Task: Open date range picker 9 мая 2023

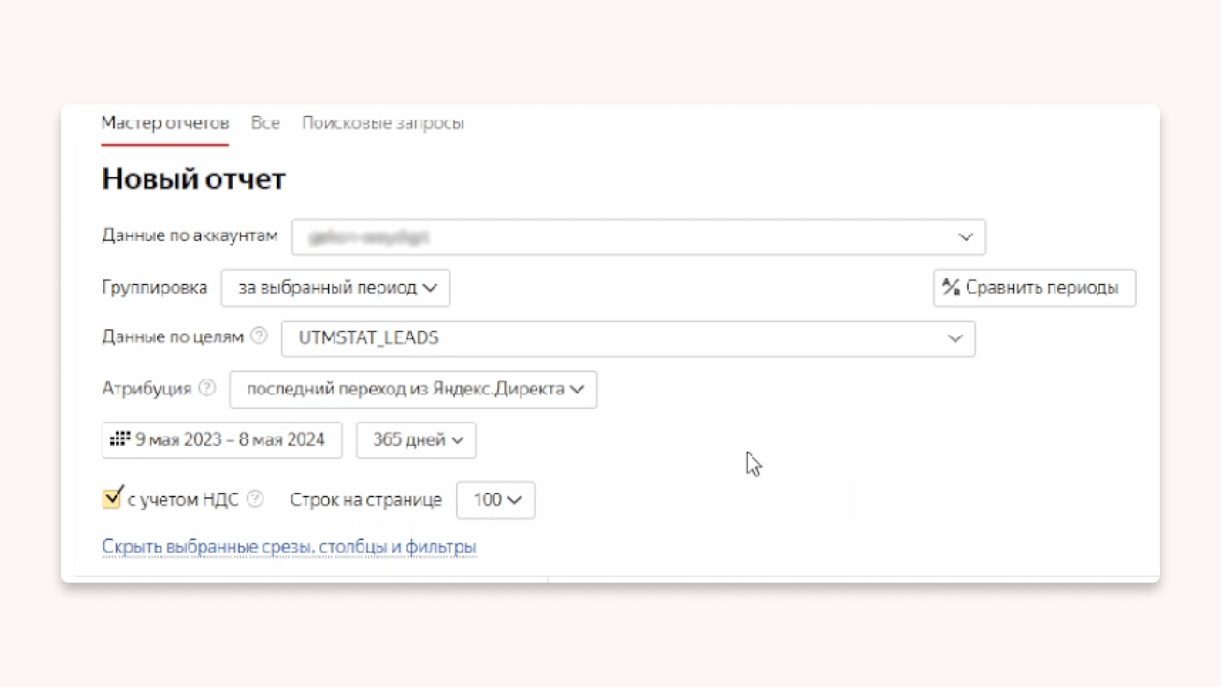Action: (x=222, y=440)
